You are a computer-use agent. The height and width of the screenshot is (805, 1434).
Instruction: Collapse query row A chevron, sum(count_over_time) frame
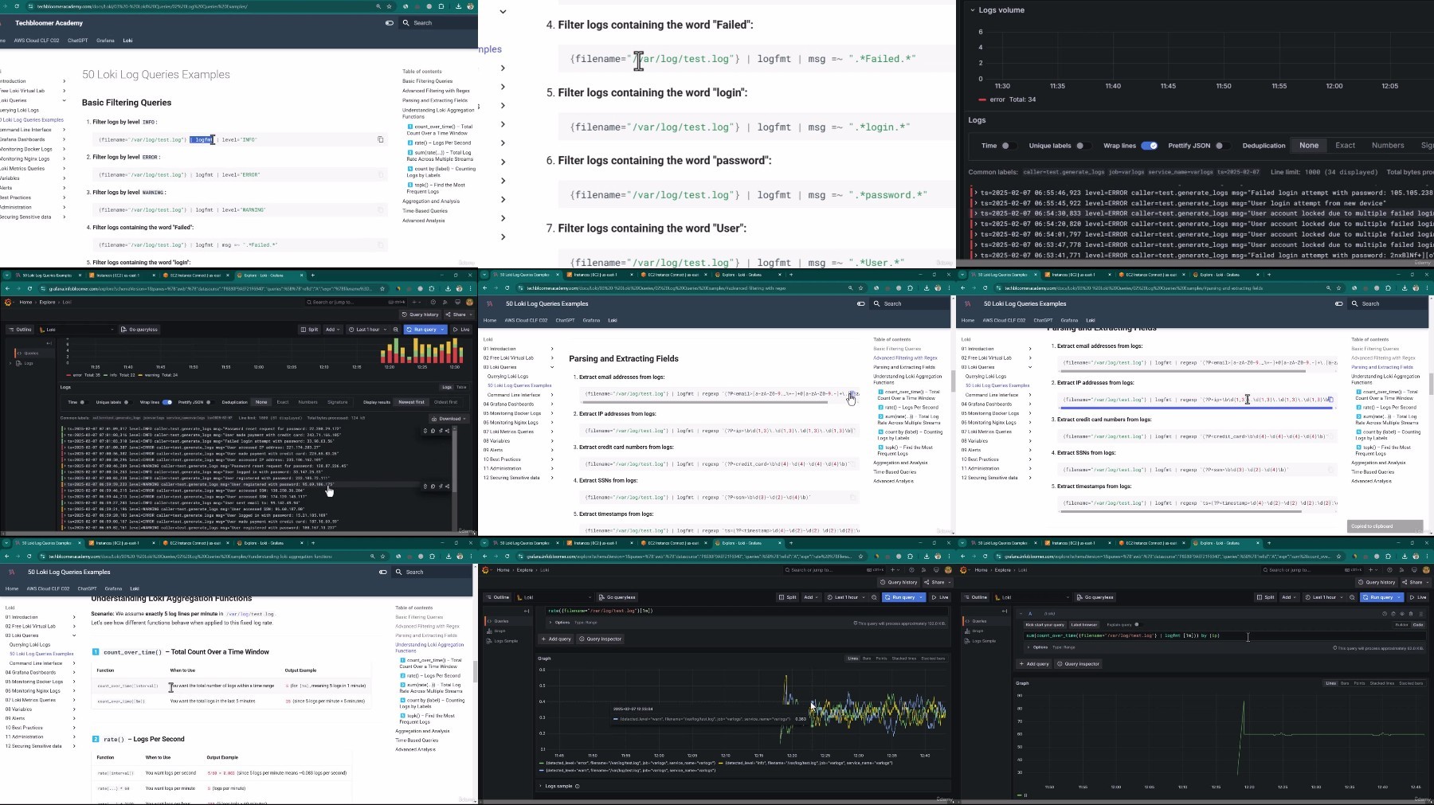coord(1021,614)
